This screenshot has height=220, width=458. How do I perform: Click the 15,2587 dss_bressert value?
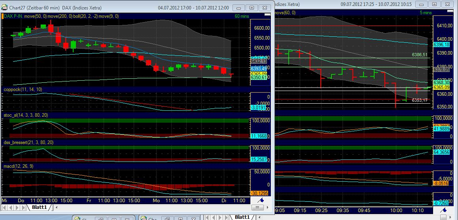pyautogui.click(x=259, y=160)
